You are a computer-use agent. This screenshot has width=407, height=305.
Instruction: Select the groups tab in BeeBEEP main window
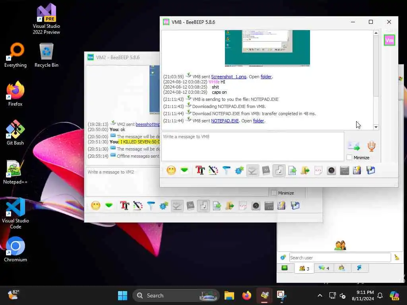342,268
